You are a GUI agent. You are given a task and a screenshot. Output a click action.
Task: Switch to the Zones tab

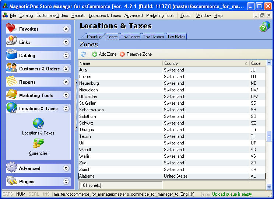[112, 37]
